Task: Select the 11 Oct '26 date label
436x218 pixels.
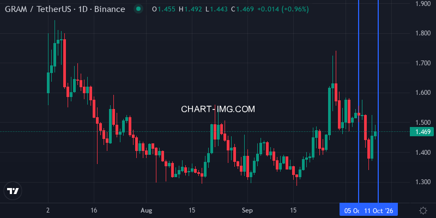Action: (x=379, y=210)
